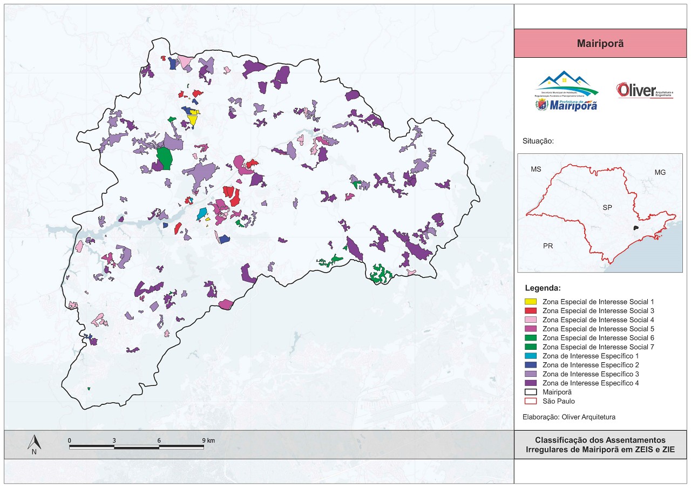
Task: Click the map scale bar
Action: click(137, 447)
